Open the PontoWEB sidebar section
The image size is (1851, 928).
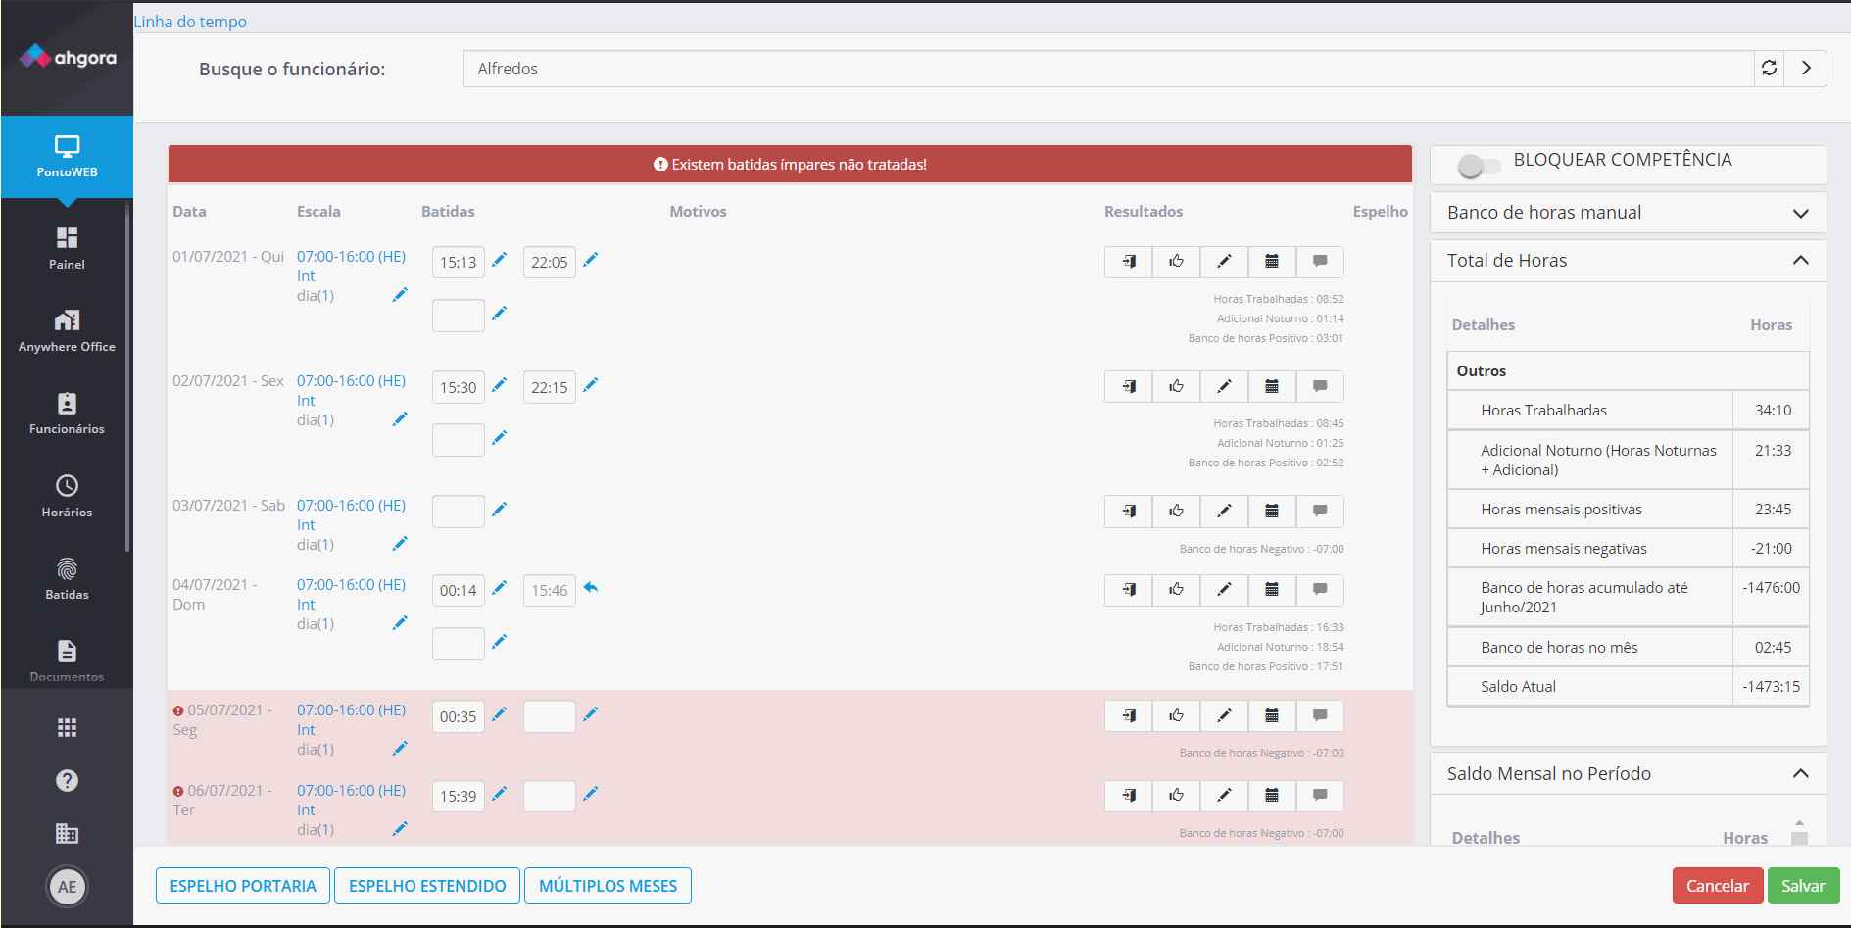pyautogui.click(x=67, y=157)
